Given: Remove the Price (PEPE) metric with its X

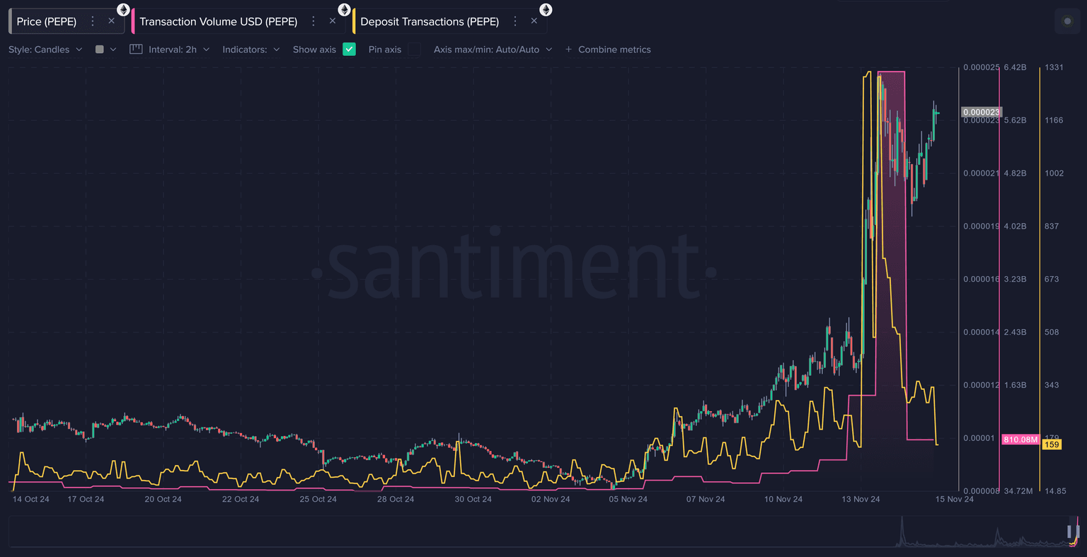Looking at the screenshot, I should 111,21.
